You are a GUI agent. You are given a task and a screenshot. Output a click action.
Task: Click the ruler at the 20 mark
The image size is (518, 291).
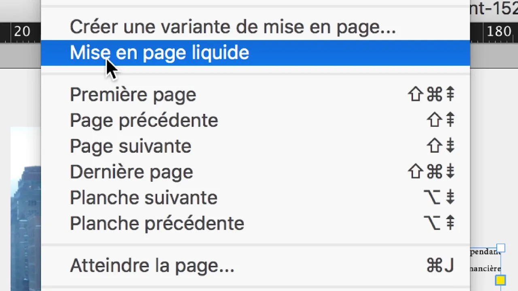[22, 32]
